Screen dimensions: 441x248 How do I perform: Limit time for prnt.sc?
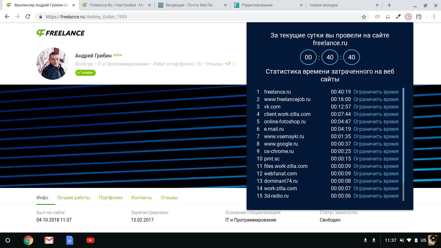pos(376,159)
